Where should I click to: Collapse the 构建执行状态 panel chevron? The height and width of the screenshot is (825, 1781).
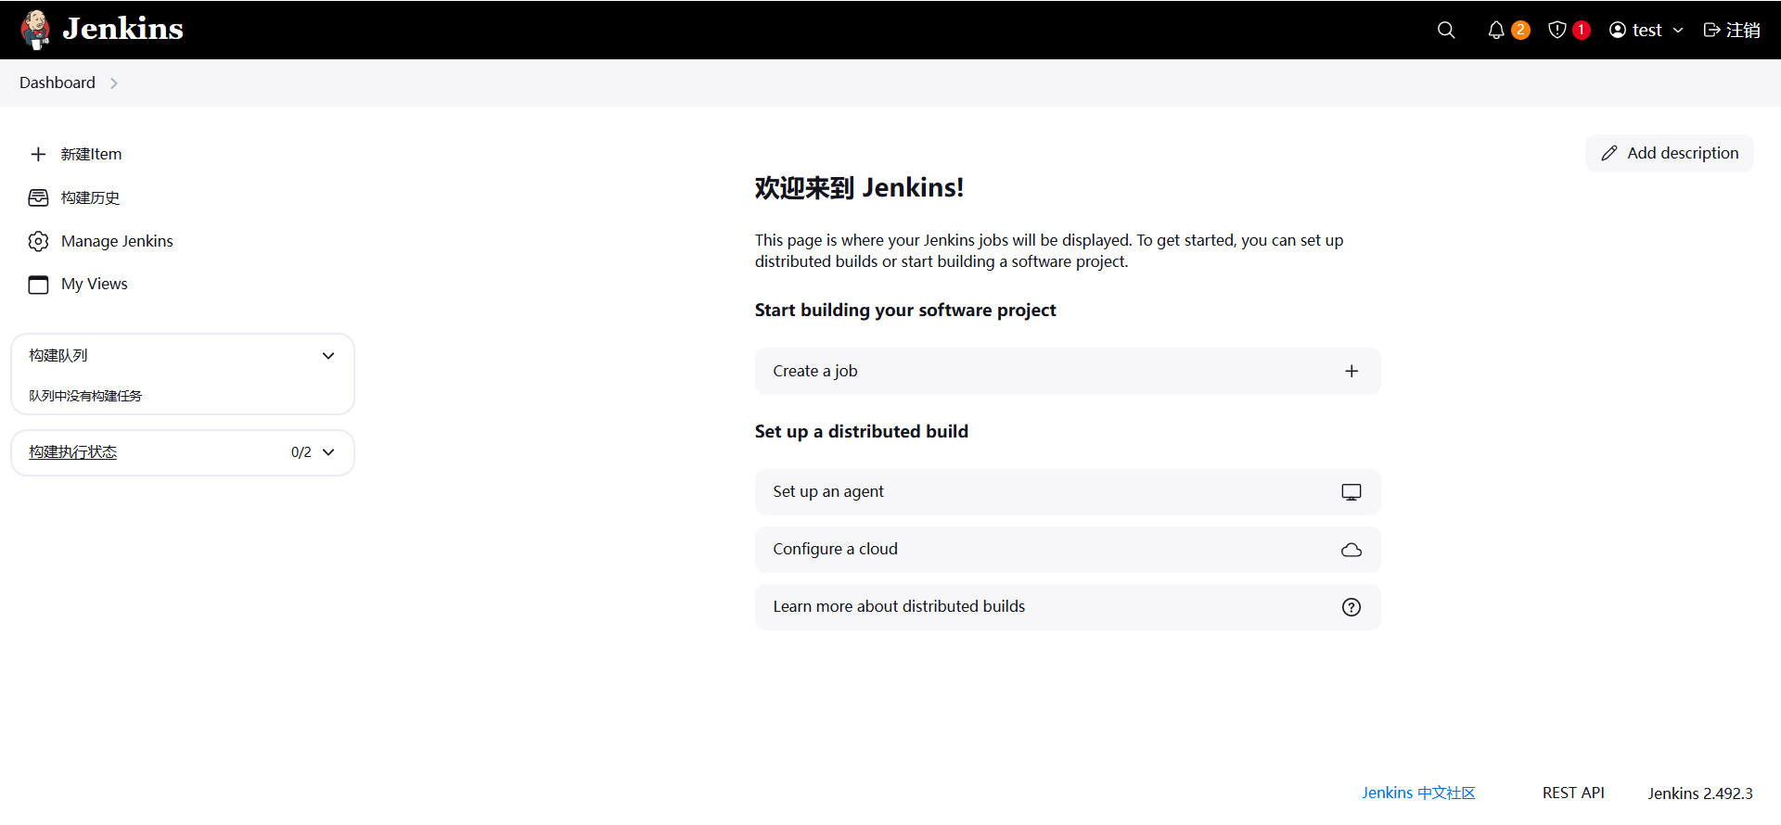click(x=328, y=452)
